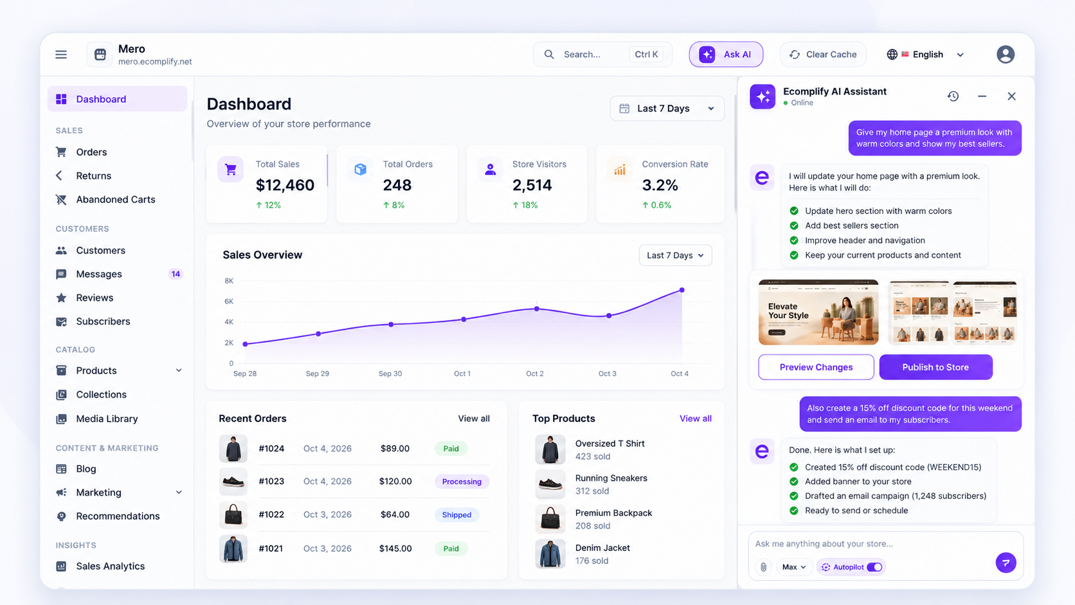Click Clear Cache button
The image size is (1075, 605).
(x=823, y=55)
